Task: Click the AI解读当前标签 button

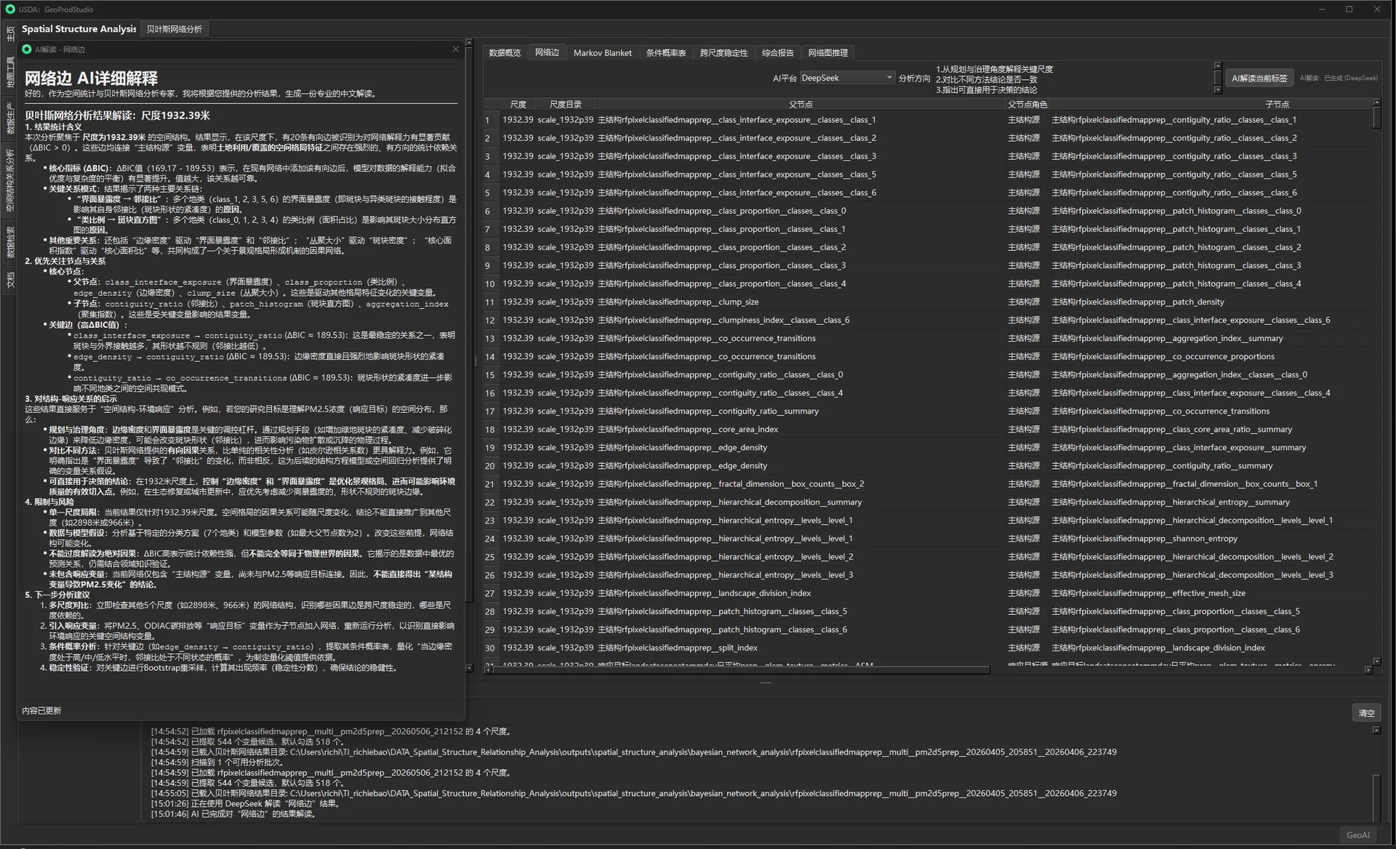Action: [1259, 79]
